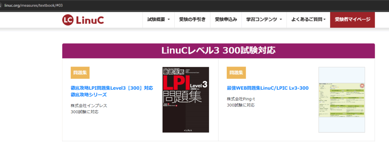The image size is (389, 146).
Task: Click the 徹底攻略シリーズ link text
Action: (x=89, y=95)
